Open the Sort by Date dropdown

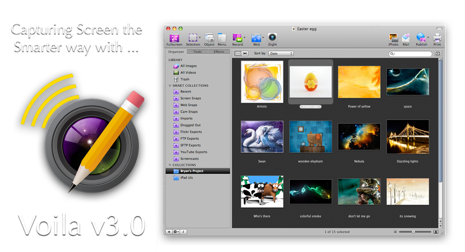pos(281,54)
